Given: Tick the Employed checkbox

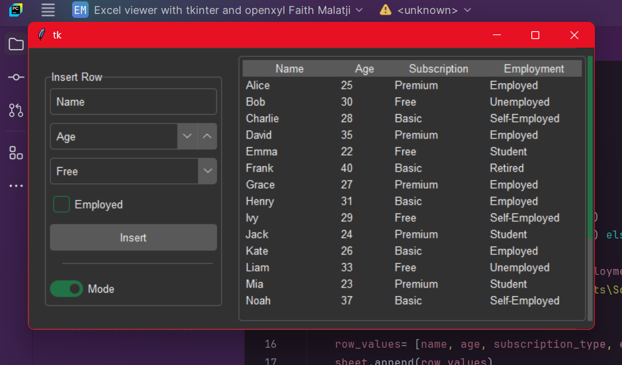Looking at the screenshot, I should 62,205.
